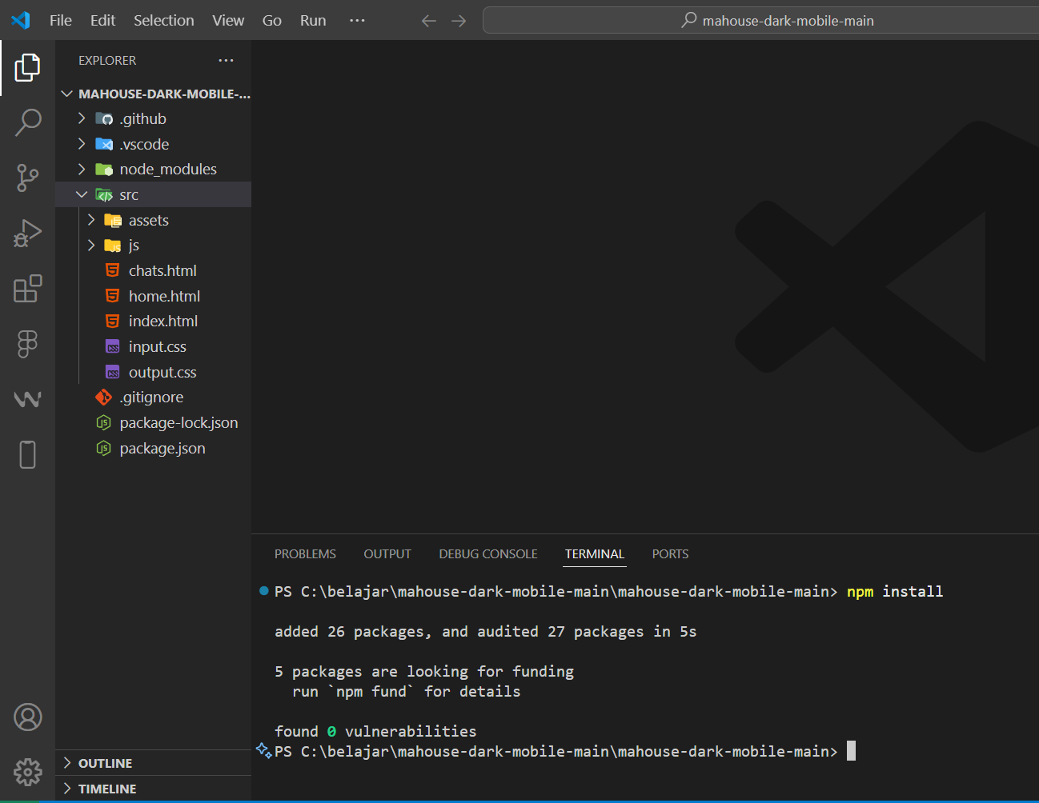This screenshot has height=803, width=1039.
Task: Click the blue command status dot in terminal
Action: click(x=263, y=591)
